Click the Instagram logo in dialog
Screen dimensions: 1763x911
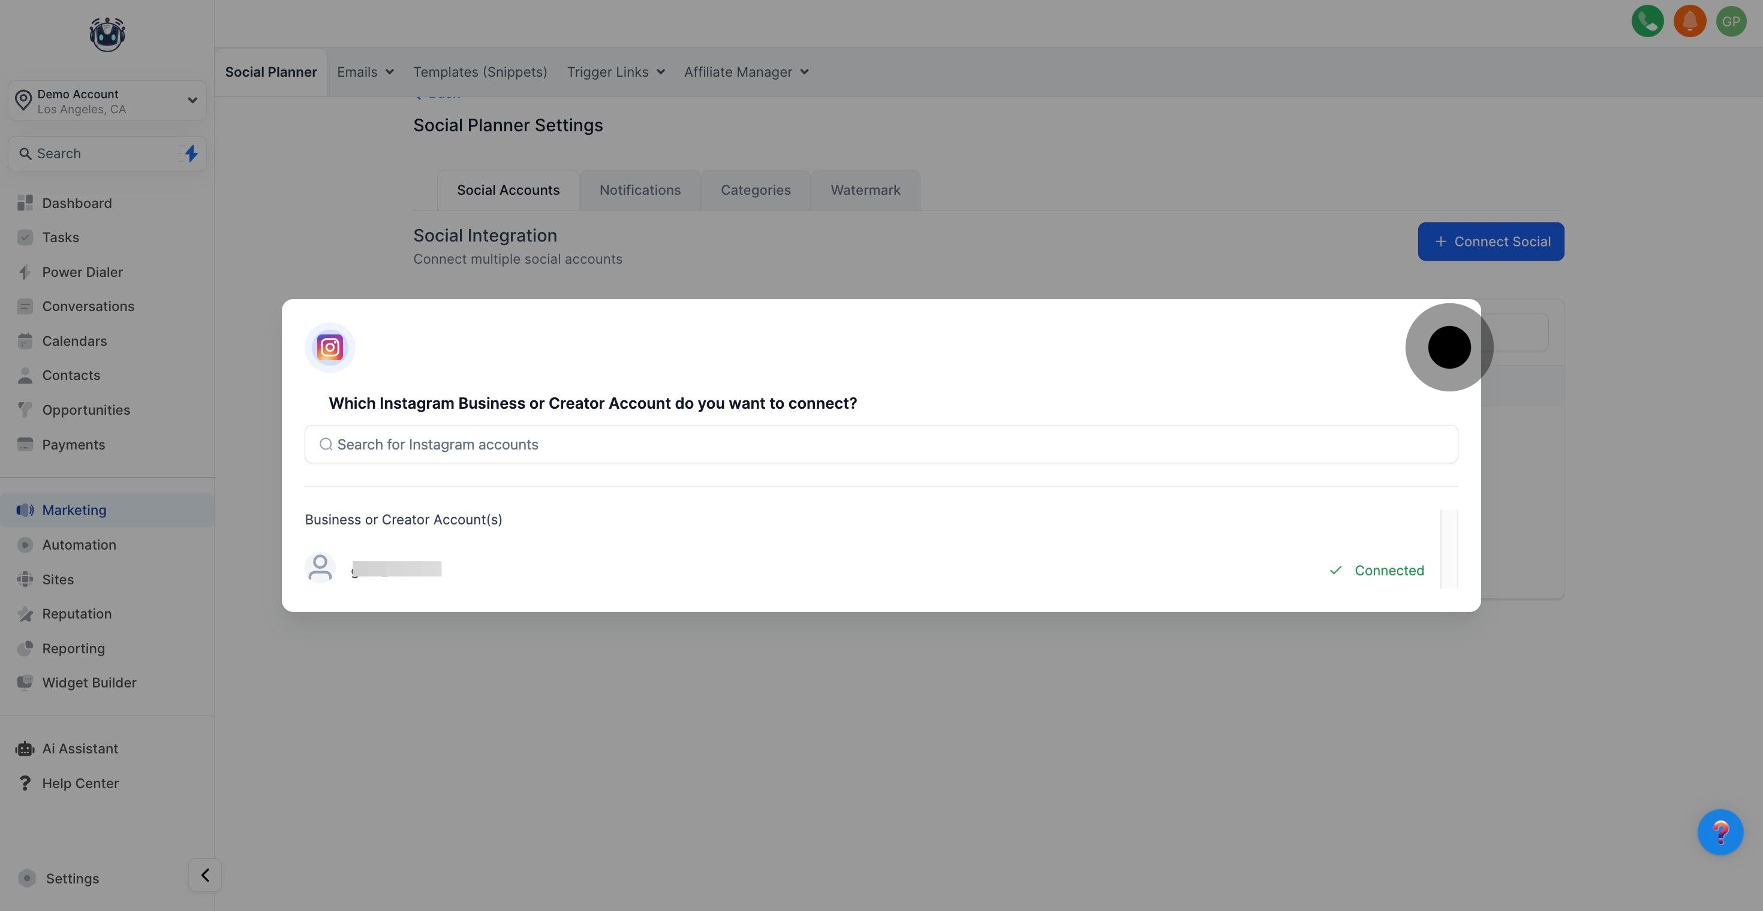click(x=330, y=348)
